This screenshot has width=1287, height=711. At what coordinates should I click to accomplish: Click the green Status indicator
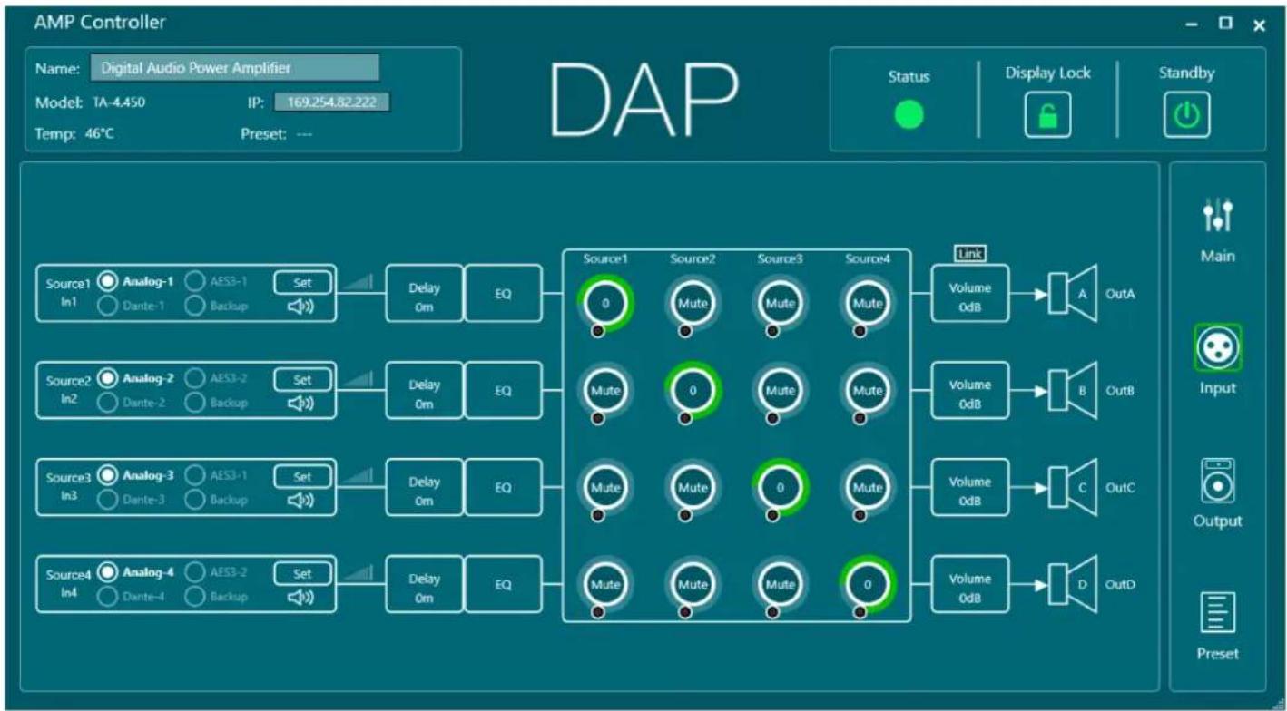coord(909,115)
